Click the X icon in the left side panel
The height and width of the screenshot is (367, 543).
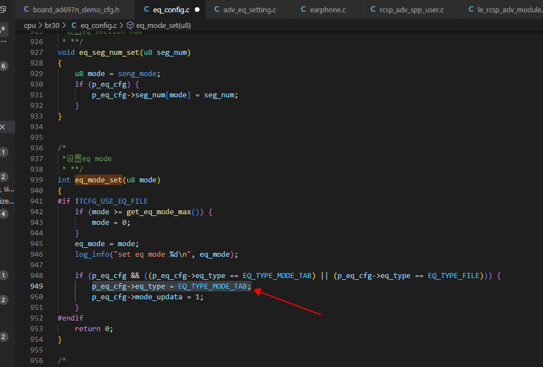(x=3, y=127)
